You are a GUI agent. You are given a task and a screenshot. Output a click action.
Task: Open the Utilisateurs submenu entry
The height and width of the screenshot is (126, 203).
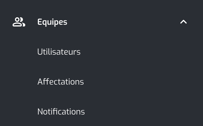pos(59,52)
